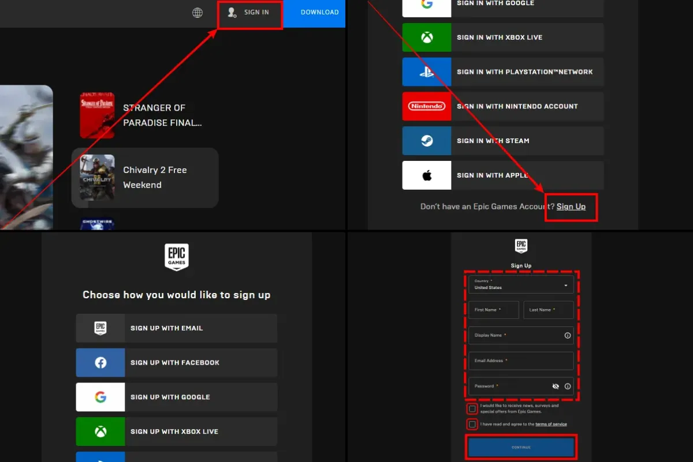Click the Apple logo sign-in option
693x462 pixels.
pyautogui.click(x=427, y=175)
